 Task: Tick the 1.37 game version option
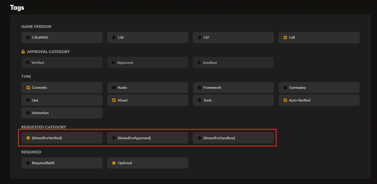[x=200, y=38]
